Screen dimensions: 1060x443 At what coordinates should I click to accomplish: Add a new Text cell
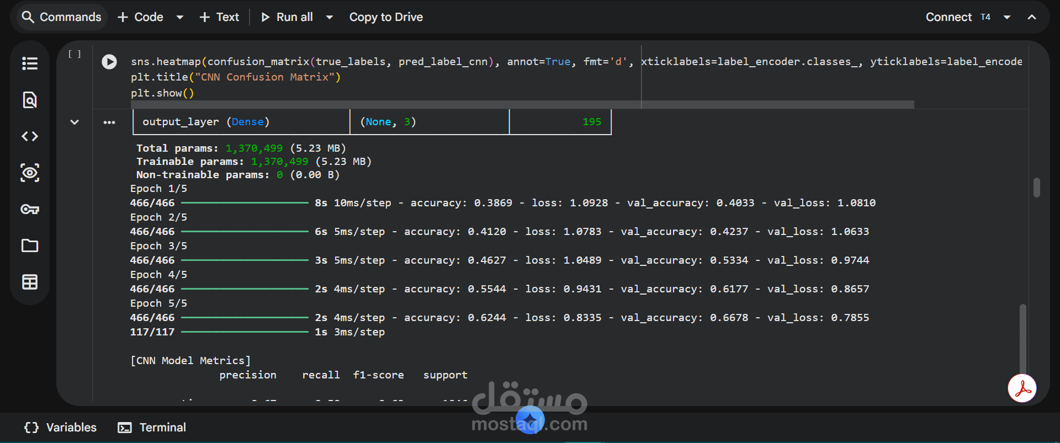tap(219, 17)
